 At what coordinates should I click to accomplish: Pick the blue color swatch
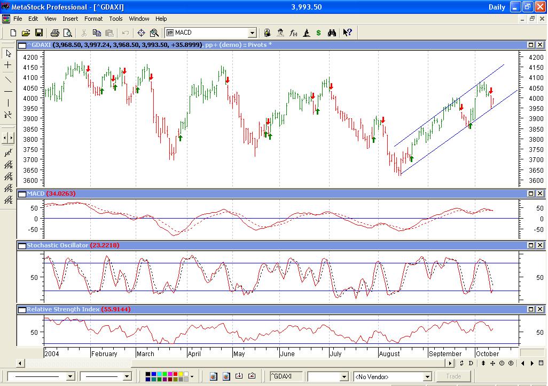tap(154, 374)
